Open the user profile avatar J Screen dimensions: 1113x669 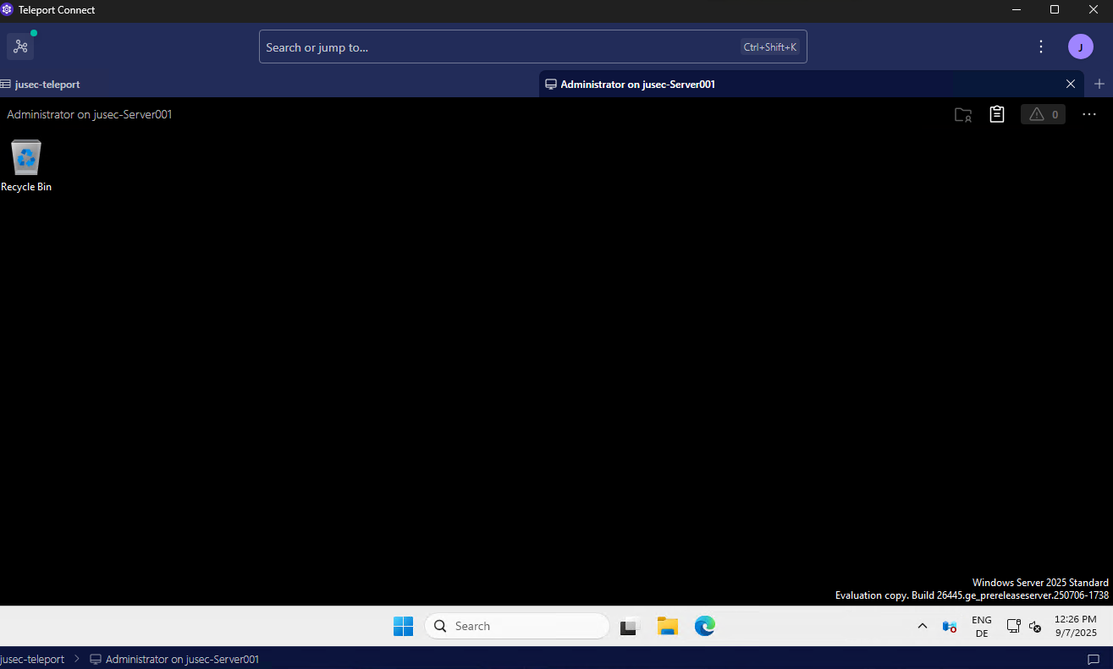coord(1080,47)
